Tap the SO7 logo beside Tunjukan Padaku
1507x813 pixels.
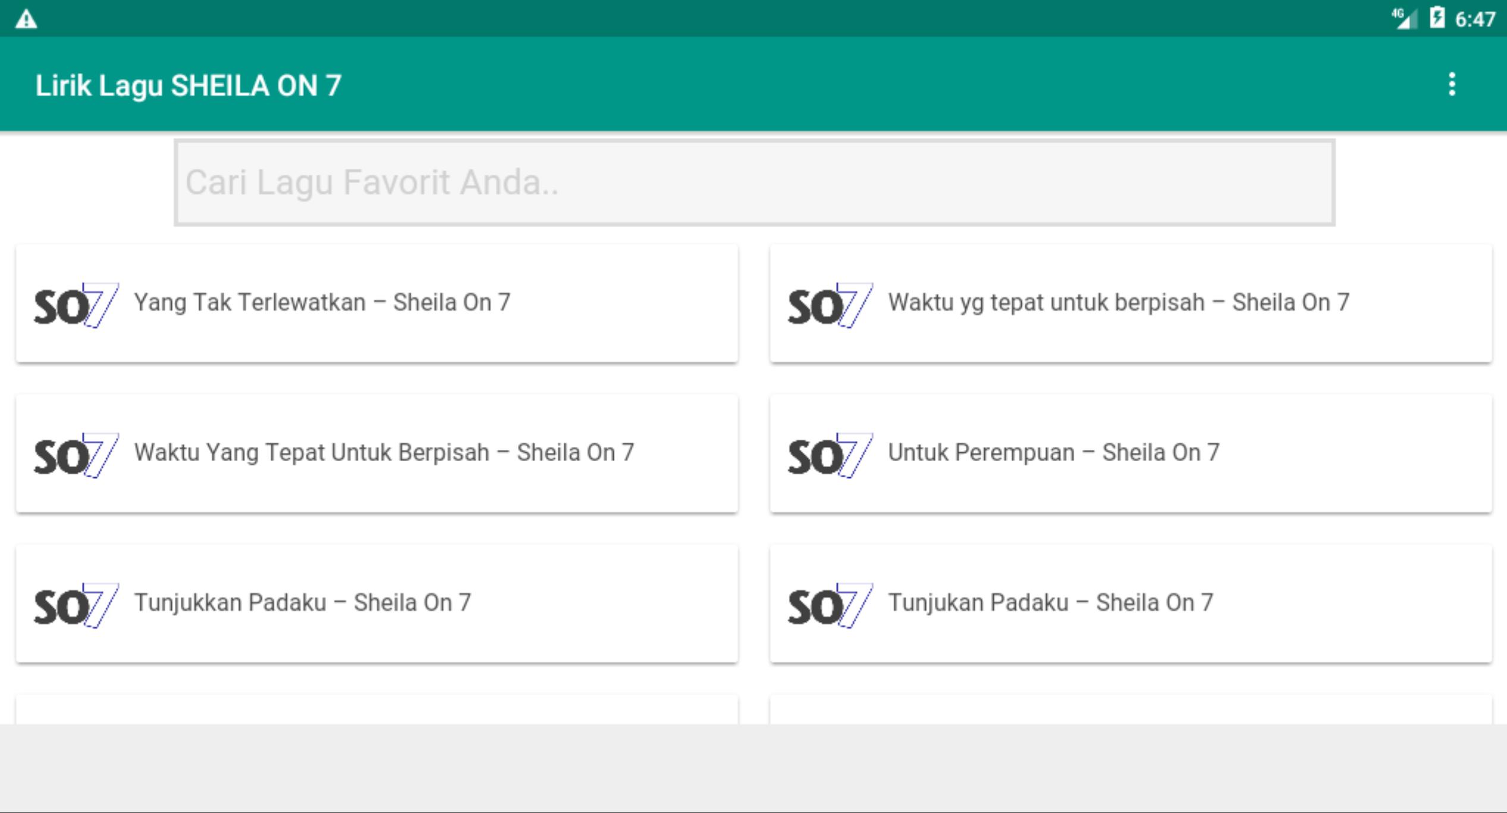coord(830,605)
